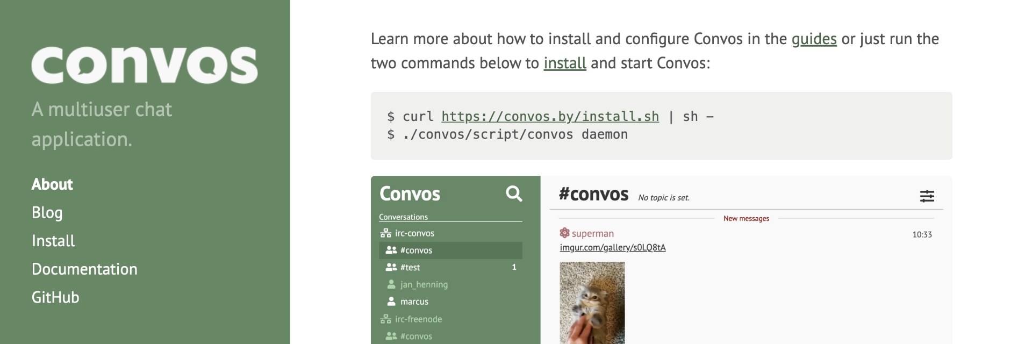Click the Convos logo in sidebar
Screen dimensions: 1032x344
(x=145, y=64)
